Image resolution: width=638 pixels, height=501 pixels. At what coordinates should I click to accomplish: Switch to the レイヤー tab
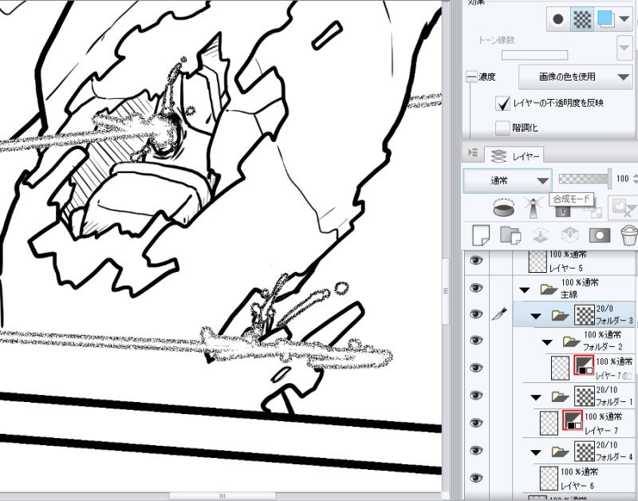[514, 156]
